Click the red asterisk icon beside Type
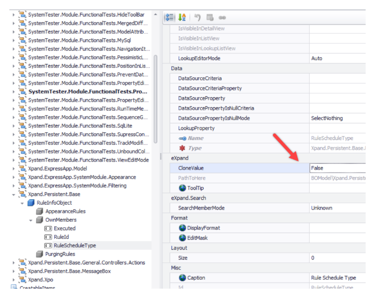 pyautogui.click(x=182, y=148)
